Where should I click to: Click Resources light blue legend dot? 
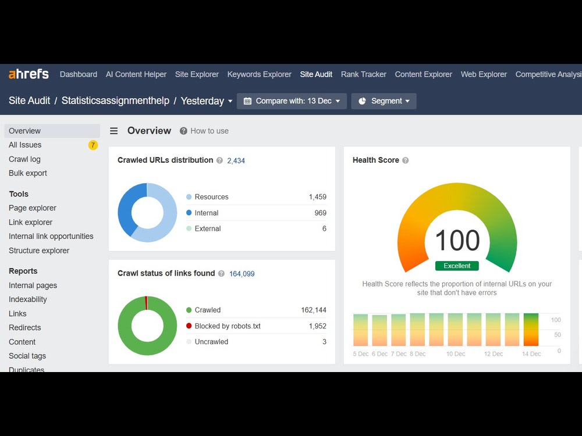click(189, 197)
